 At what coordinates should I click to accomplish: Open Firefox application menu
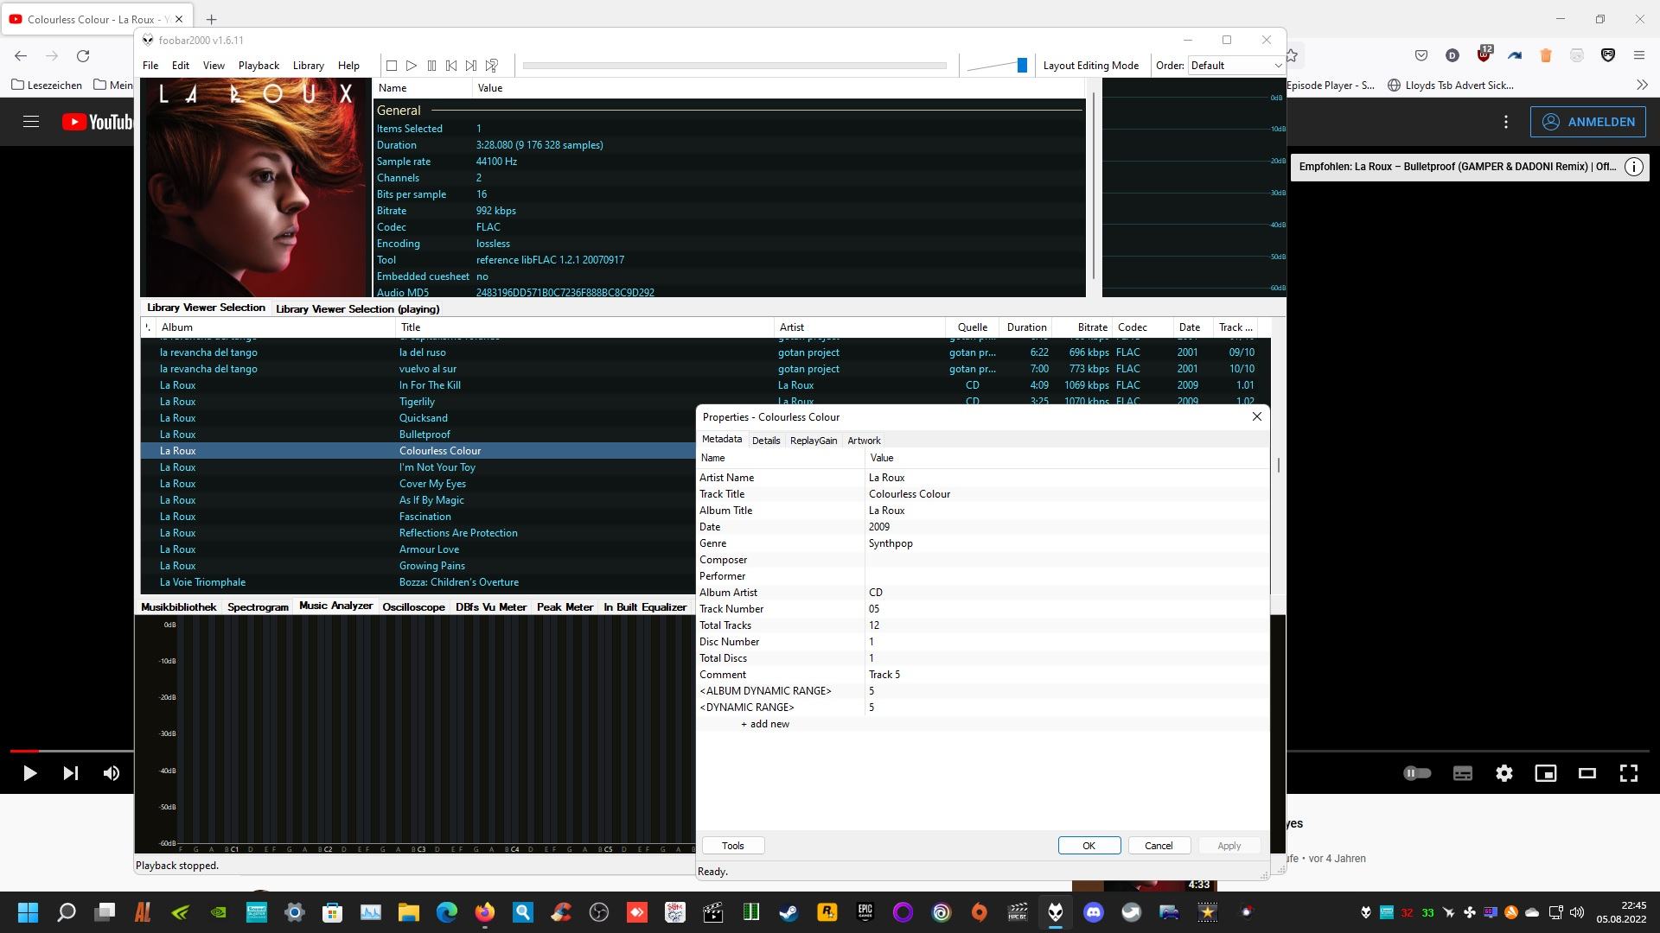1639,55
